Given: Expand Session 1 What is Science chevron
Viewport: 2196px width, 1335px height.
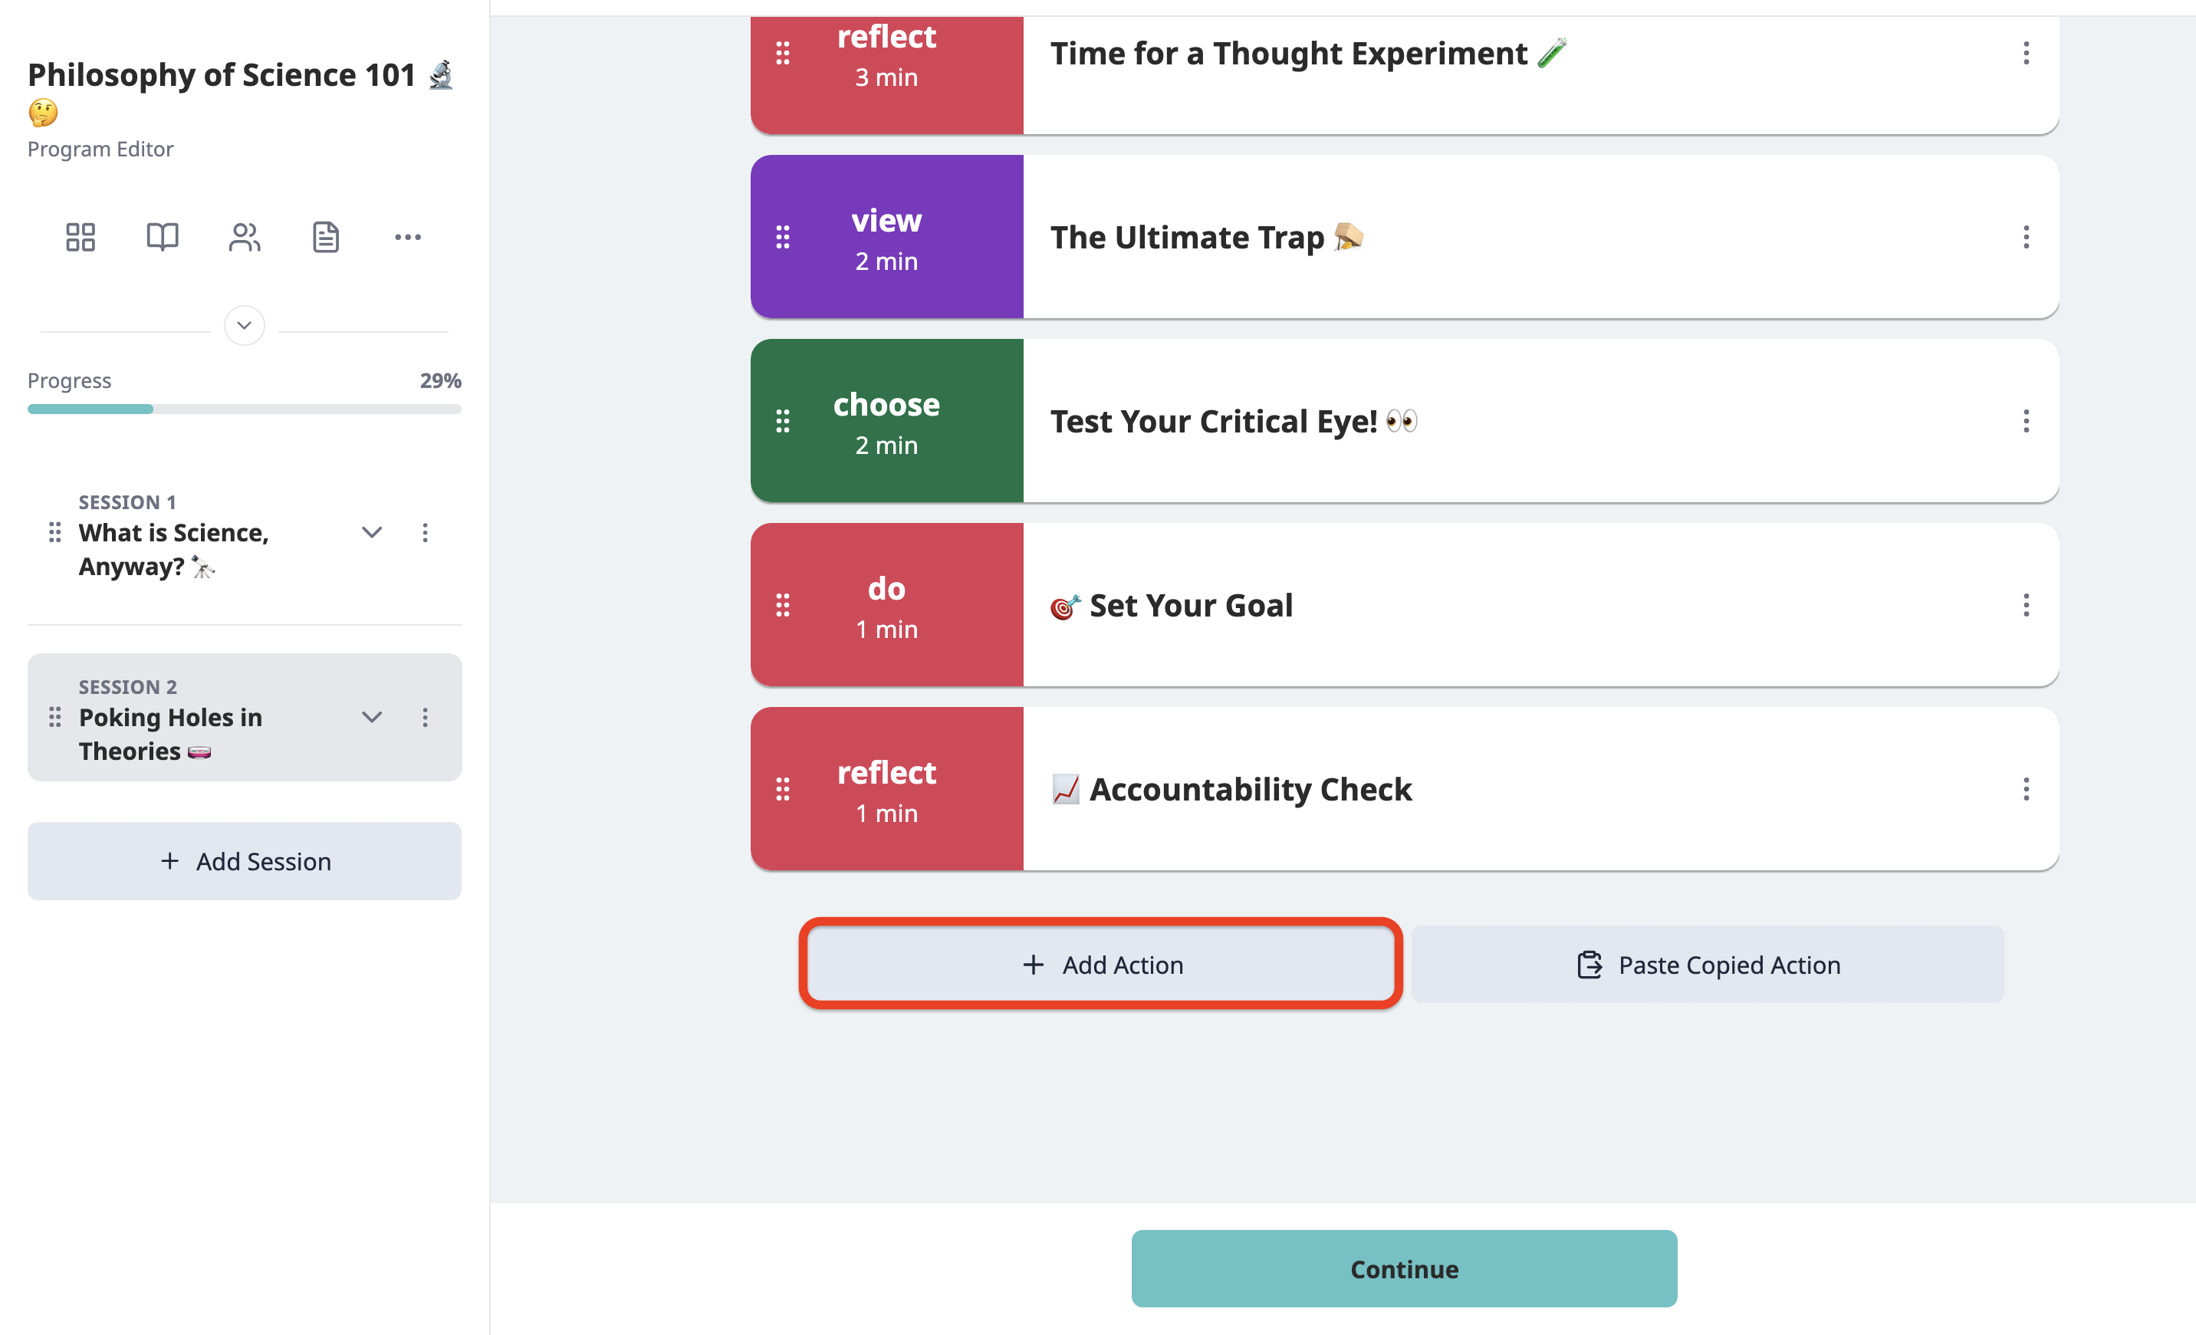Looking at the screenshot, I should [x=372, y=533].
